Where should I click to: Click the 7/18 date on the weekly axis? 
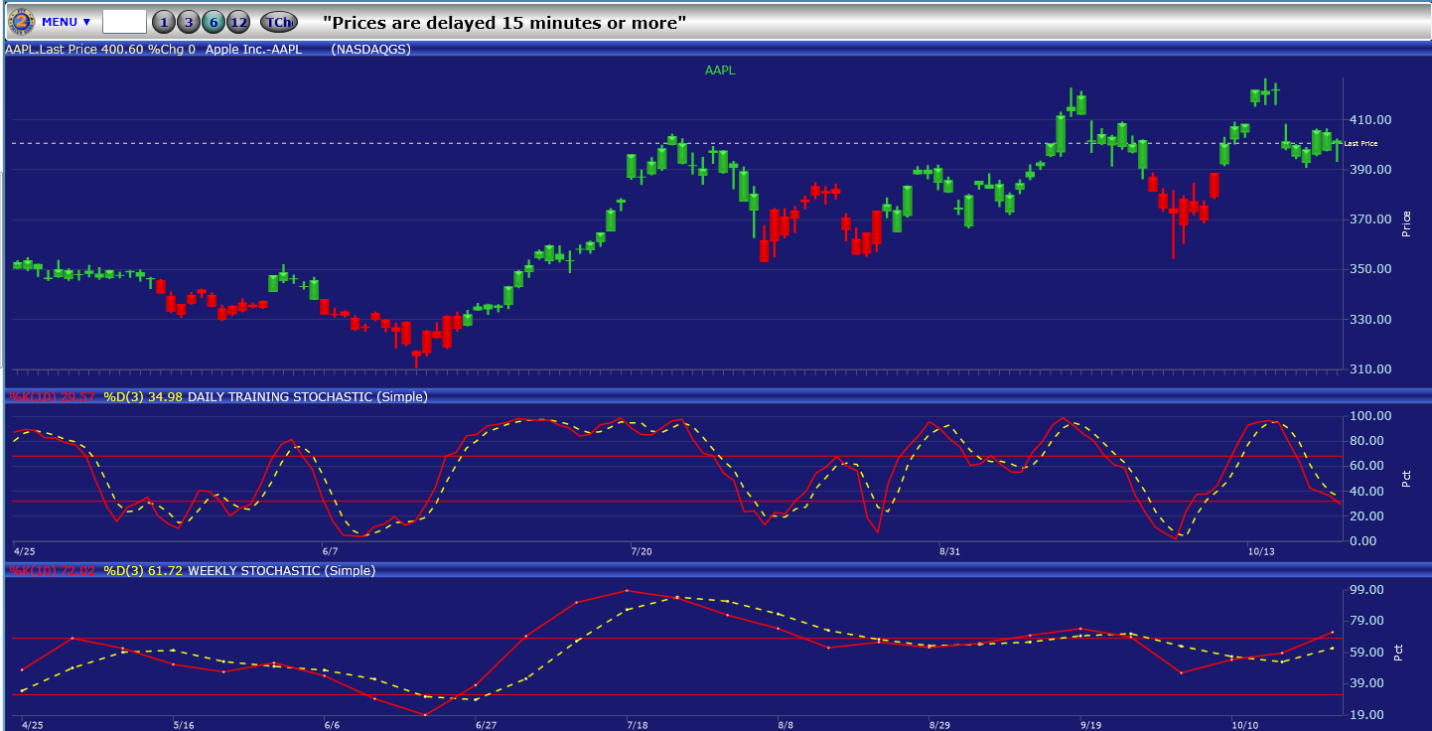click(638, 725)
